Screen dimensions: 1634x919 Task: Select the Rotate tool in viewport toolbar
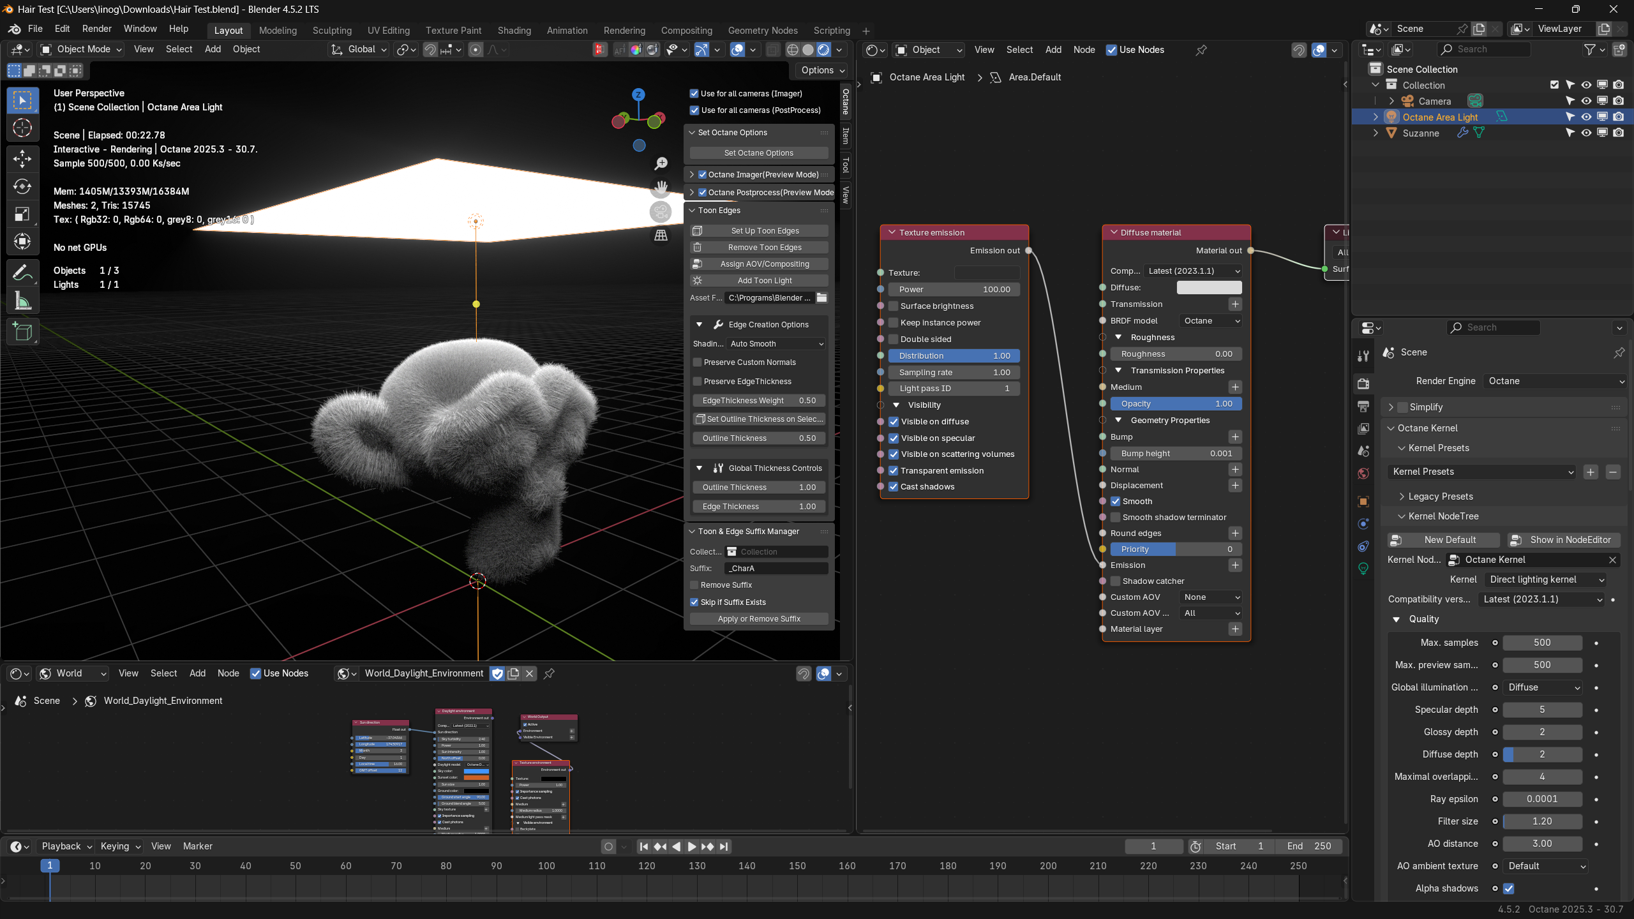click(22, 186)
